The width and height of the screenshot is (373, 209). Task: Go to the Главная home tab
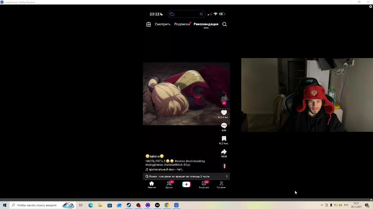[x=152, y=185]
